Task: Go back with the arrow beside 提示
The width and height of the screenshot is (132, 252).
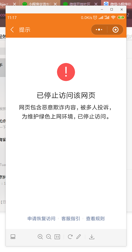Action: coord(12,29)
